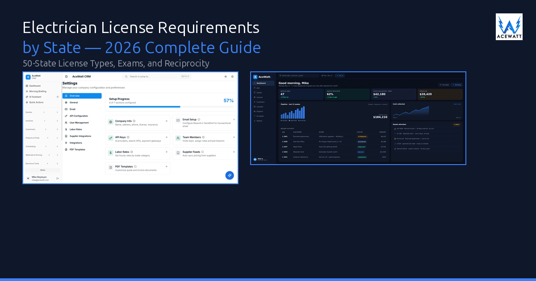Click the Pipeline last 12 weeks bar chart
This screenshot has width=536, height=281.
click(x=293, y=113)
